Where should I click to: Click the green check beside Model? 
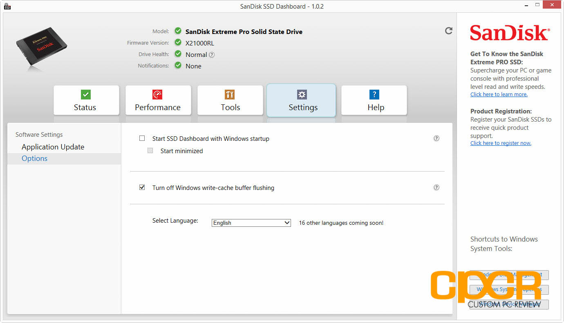(178, 31)
